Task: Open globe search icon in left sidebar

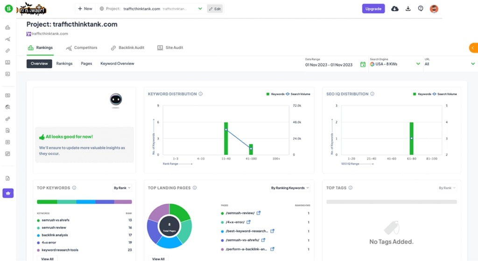Action: tap(7, 107)
